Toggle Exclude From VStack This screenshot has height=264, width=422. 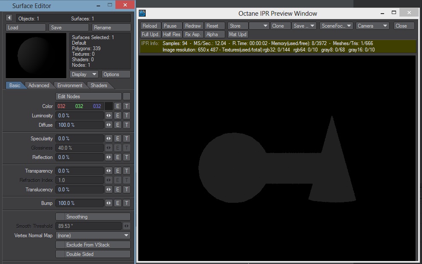[93, 245]
